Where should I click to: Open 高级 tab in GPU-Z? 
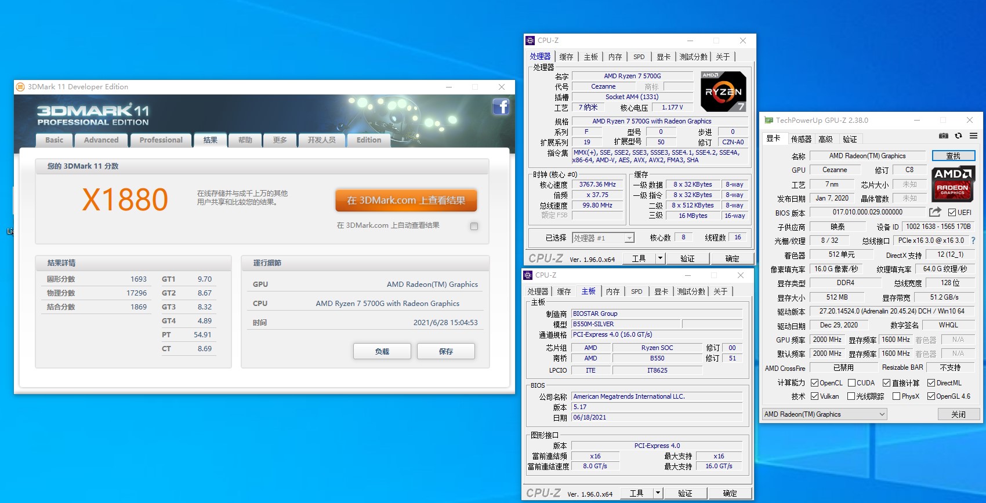click(x=825, y=139)
